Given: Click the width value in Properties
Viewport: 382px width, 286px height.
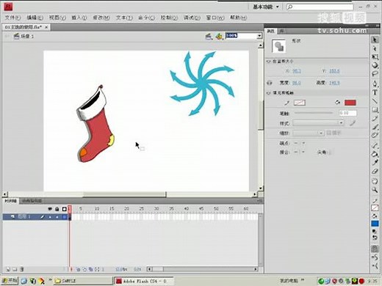Looking at the screenshot, I should (x=297, y=83).
